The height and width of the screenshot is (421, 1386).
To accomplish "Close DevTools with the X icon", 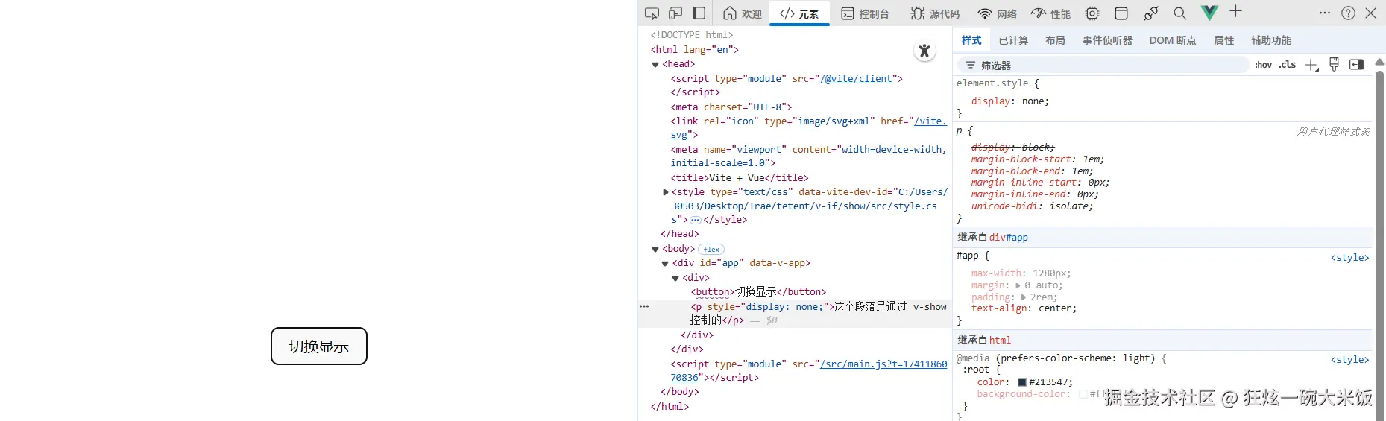I will (1370, 13).
